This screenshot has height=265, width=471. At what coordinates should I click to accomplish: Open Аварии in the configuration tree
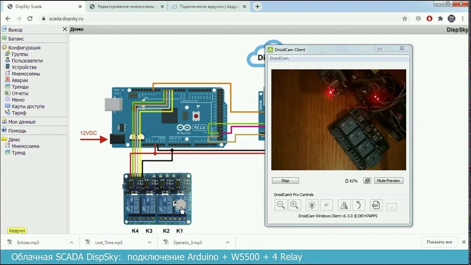tap(20, 80)
